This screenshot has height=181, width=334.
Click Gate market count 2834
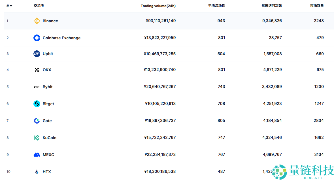coord(319,120)
